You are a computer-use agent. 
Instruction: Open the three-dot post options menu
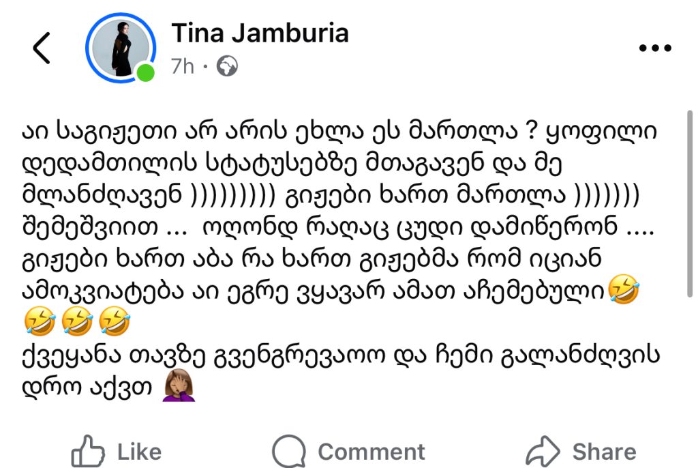[654, 48]
